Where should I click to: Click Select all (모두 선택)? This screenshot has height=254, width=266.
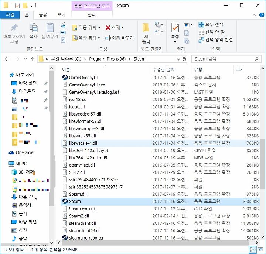click(x=211, y=24)
